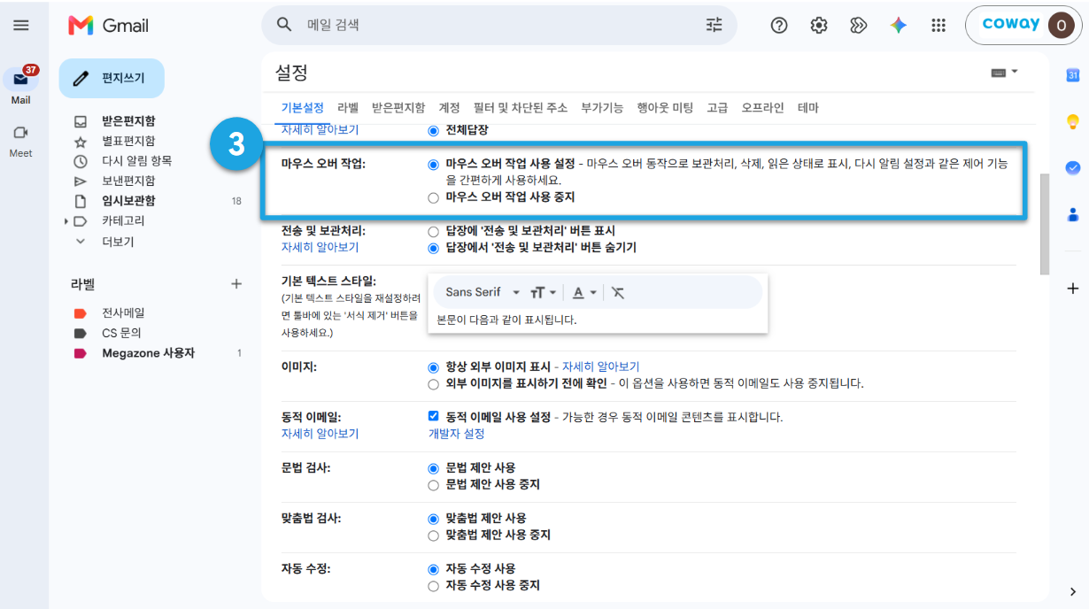
Task: Open the Google apps grid icon
Action: point(939,25)
